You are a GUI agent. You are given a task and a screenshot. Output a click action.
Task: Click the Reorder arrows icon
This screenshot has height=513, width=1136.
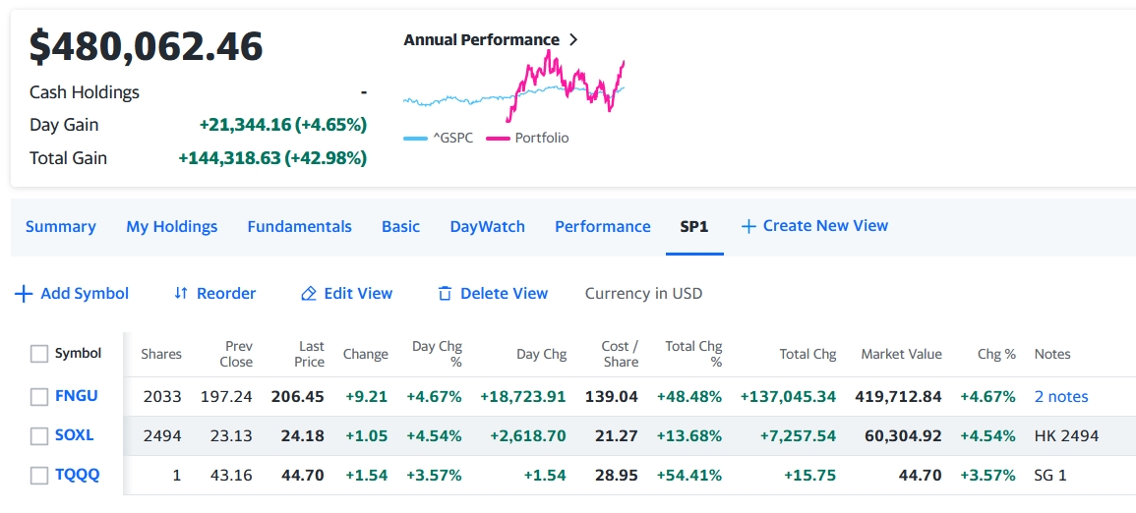point(181,294)
